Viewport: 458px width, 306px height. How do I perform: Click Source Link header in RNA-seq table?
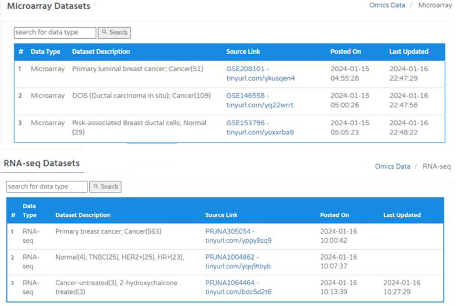coord(221,215)
